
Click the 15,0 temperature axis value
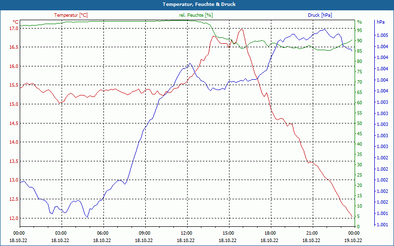pos(14,104)
